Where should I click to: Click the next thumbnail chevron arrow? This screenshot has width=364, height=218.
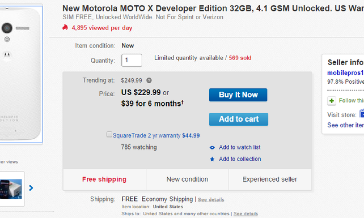tap(31, 188)
